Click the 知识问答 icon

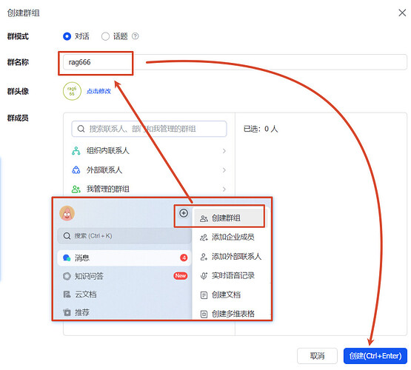[x=67, y=276]
